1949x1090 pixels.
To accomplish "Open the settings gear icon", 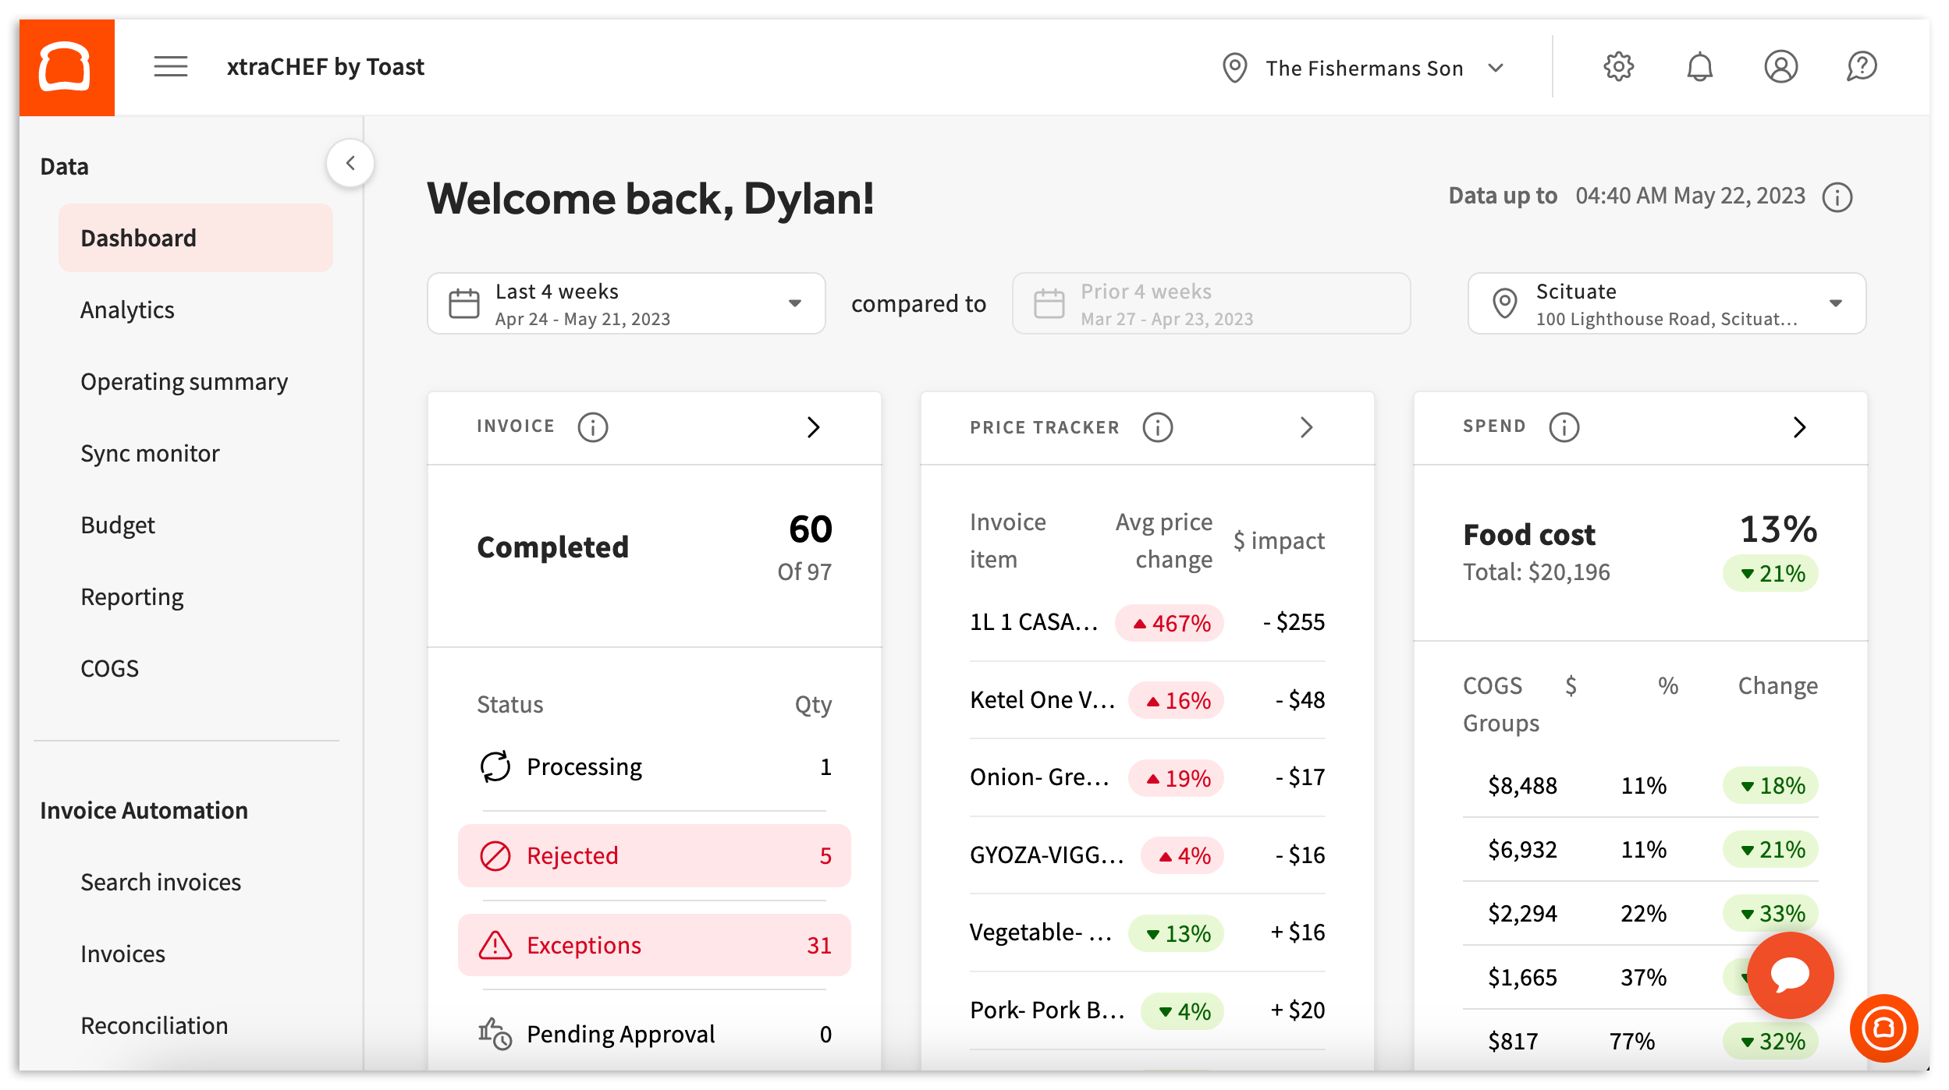I will tap(1618, 67).
